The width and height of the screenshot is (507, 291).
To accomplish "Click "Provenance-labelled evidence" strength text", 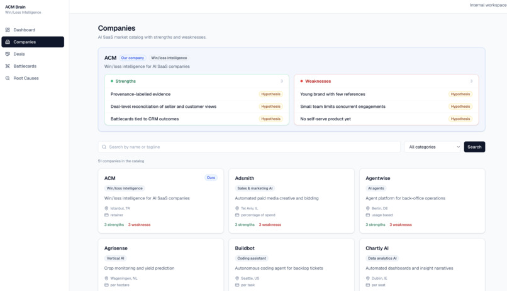I will coord(140,94).
